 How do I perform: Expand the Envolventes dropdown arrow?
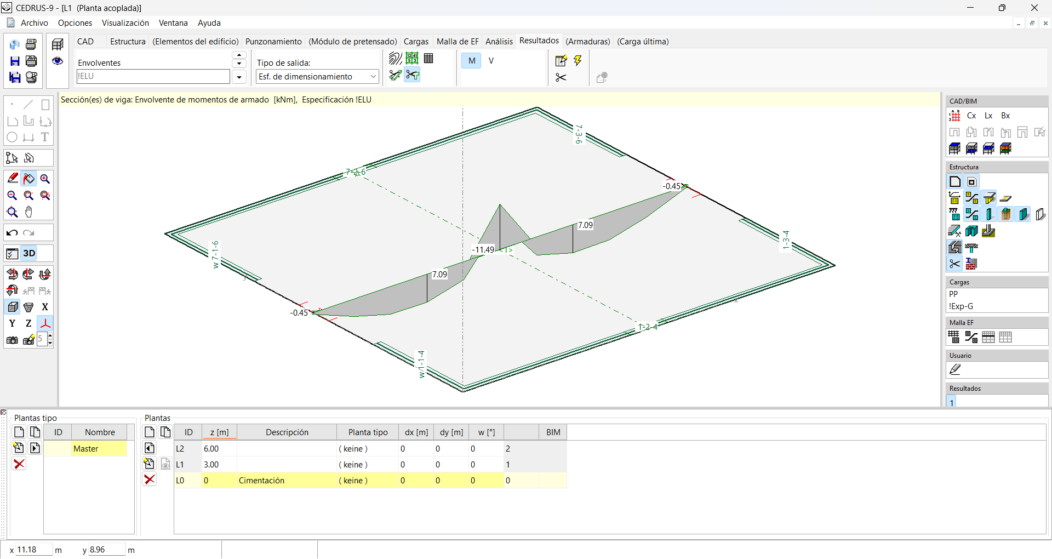click(239, 77)
